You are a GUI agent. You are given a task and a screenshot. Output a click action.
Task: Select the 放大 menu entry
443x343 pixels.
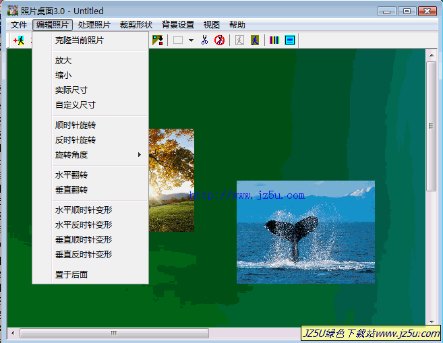tap(90, 61)
